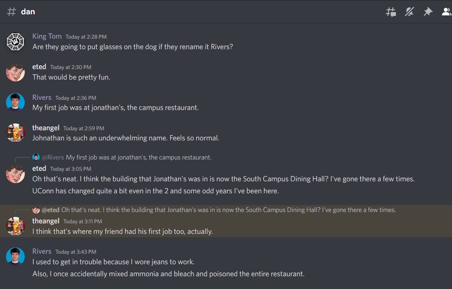Click small eted avatar in reply preview
Image resolution: width=452 pixels, height=289 pixels.
(36, 210)
